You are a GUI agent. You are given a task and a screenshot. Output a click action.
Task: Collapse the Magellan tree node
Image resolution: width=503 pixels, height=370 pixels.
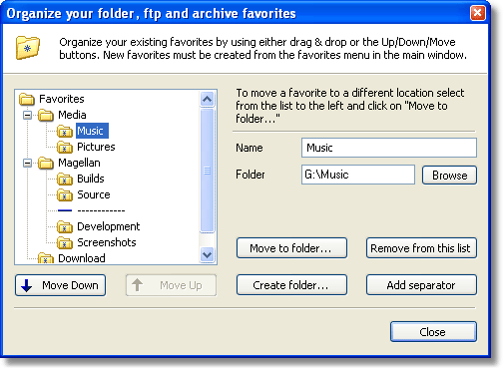tap(28, 164)
